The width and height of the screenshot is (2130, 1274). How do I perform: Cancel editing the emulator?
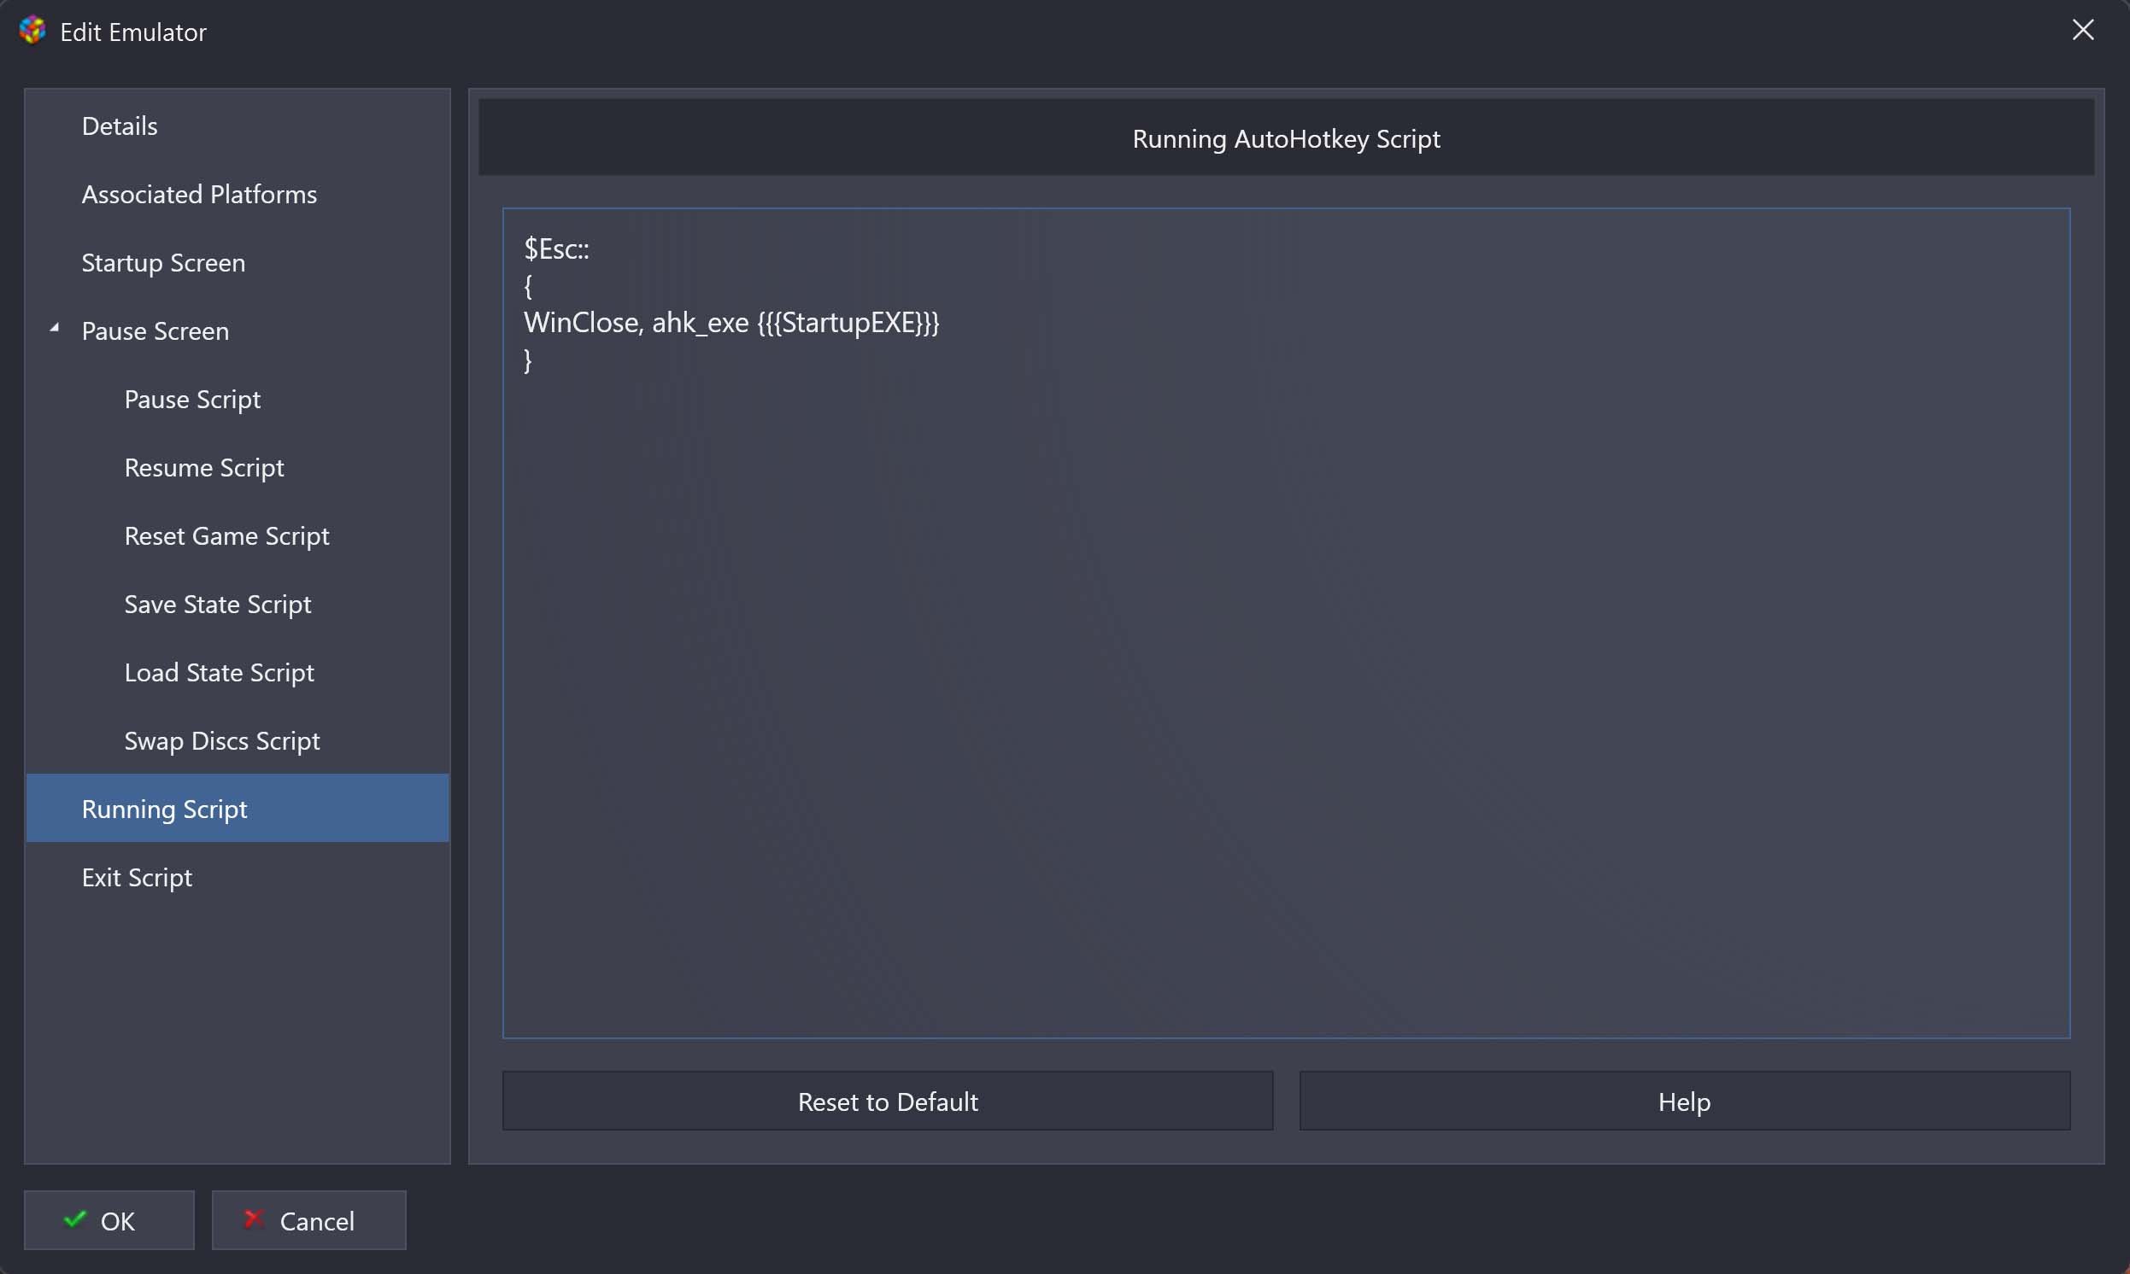click(x=308, y=1220)
